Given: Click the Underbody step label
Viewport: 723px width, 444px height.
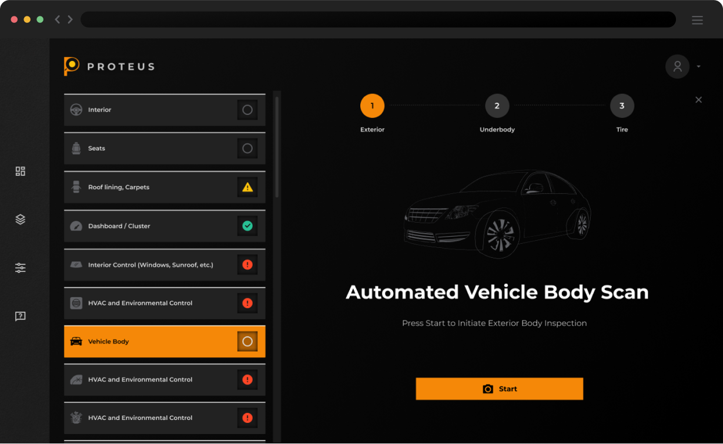Looking at the screenshot, I should click(497, 130).
